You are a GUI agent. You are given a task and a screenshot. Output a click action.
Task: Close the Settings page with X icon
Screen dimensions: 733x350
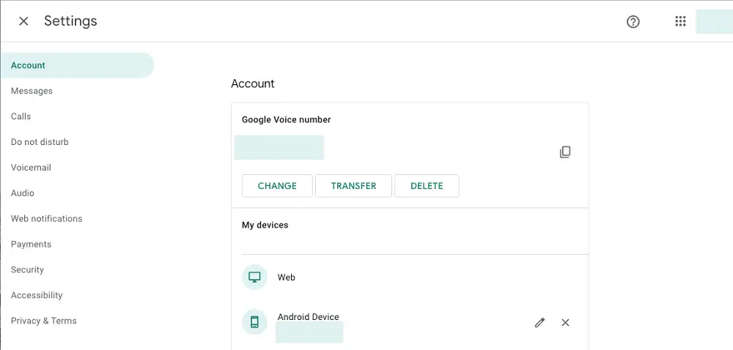click(23, 21)
